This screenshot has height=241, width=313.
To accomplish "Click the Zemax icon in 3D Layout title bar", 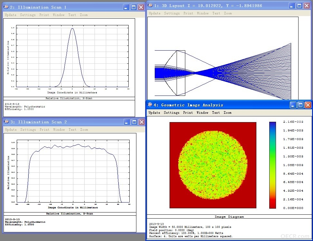I will 150,5.
